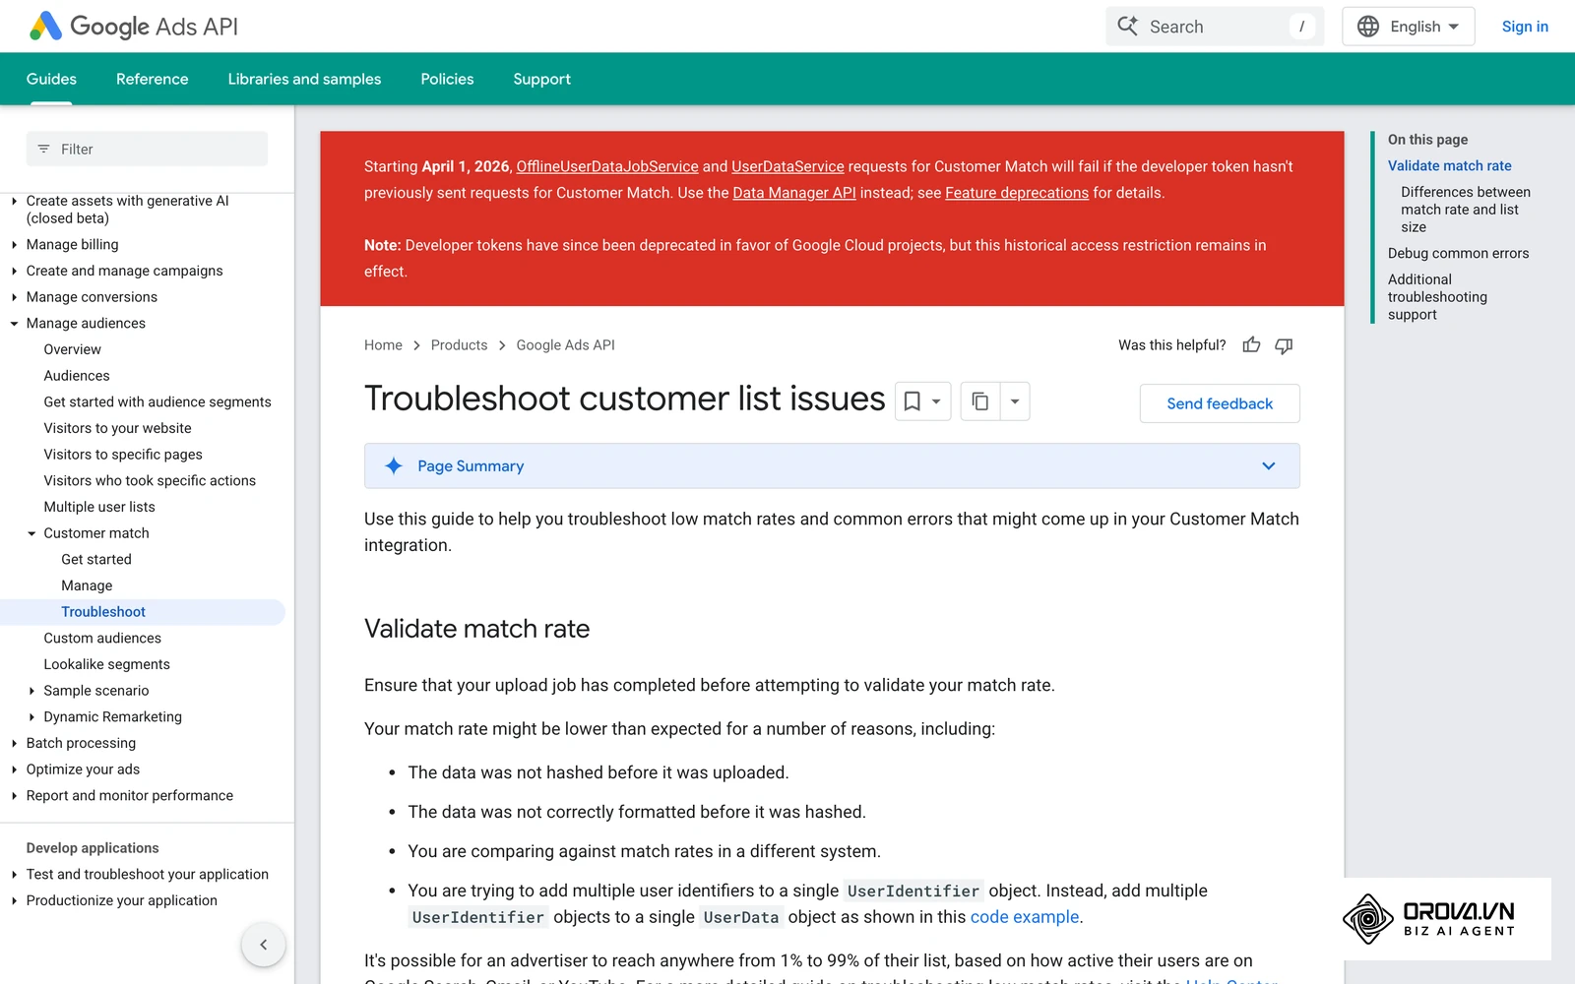1575x984 pixels.
Task: Open the bookmark options dropdown arrow
Action: (x=937, y=401)
